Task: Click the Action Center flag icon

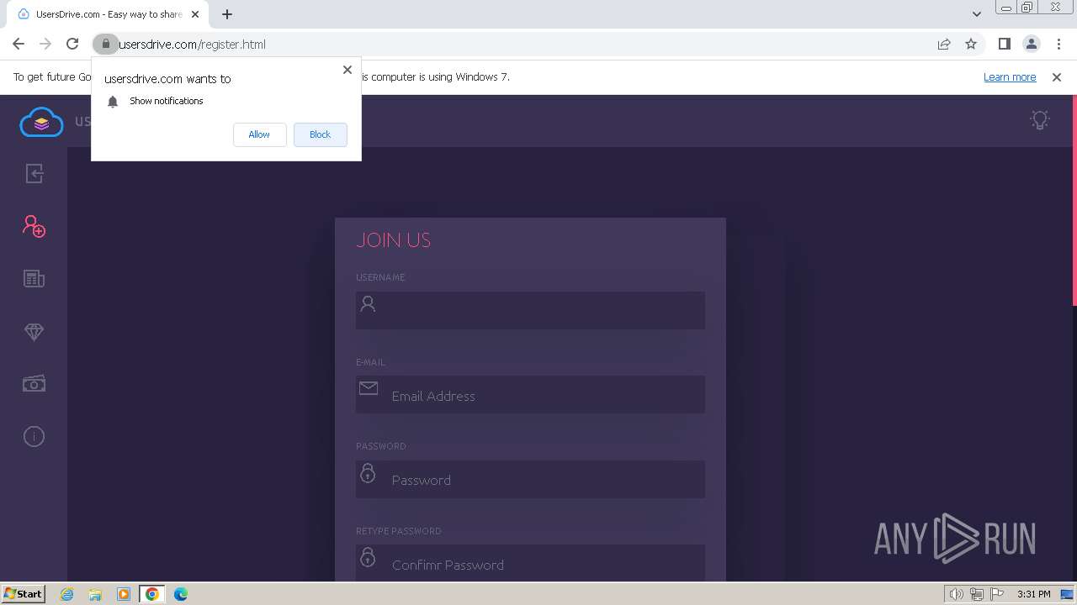Action: 997,594
